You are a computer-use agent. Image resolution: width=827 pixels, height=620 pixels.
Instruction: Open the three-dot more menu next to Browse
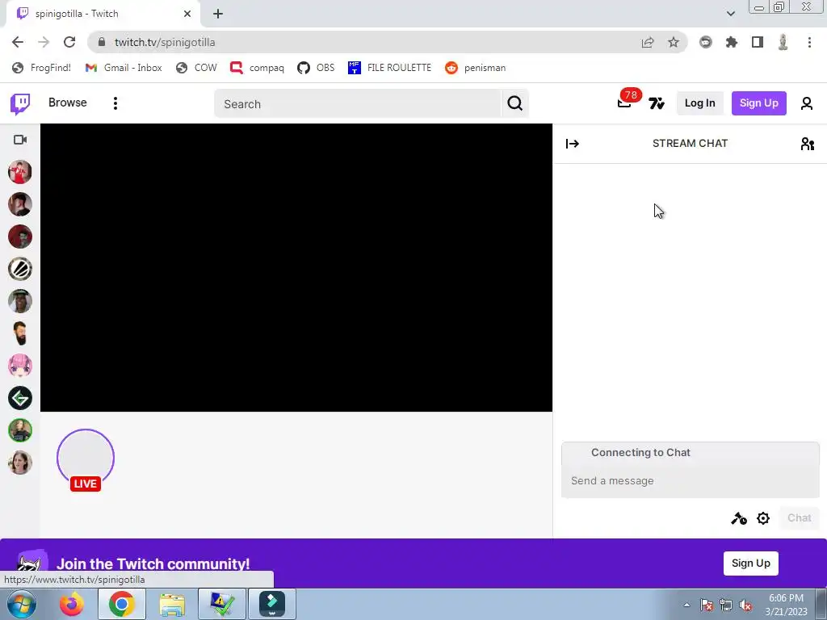115,103
